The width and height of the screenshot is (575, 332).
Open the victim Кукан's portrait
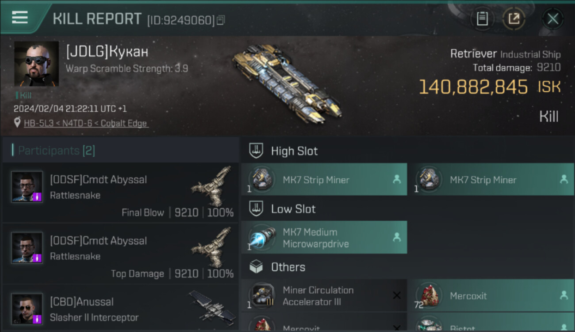36,64
